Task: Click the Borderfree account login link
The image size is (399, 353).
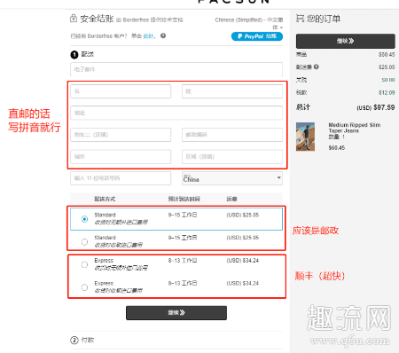Action: pyautogui.click(x=149, y=36)
